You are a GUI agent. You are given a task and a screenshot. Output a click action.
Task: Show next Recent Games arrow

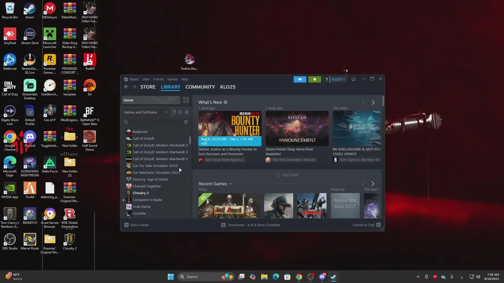(x=373, y=184)
